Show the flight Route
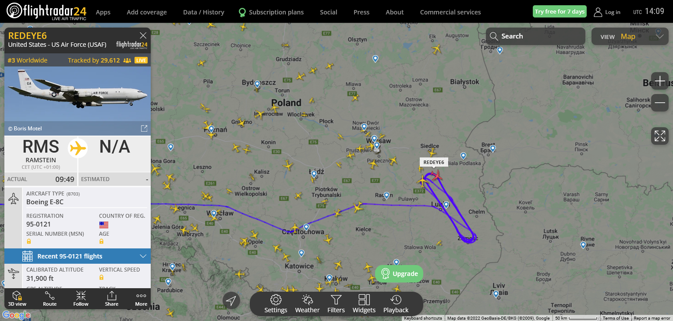The height and width of the screenshot is (321, 673). click(50, 298)
